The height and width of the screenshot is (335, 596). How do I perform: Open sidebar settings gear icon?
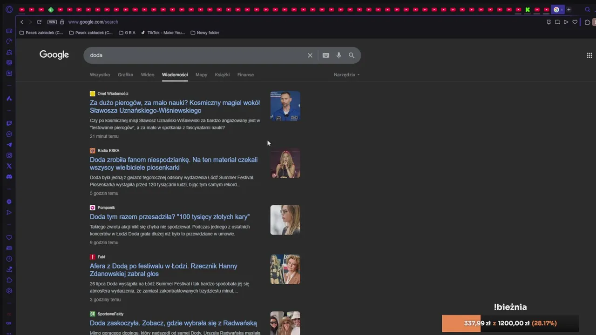tap(9, 291)
